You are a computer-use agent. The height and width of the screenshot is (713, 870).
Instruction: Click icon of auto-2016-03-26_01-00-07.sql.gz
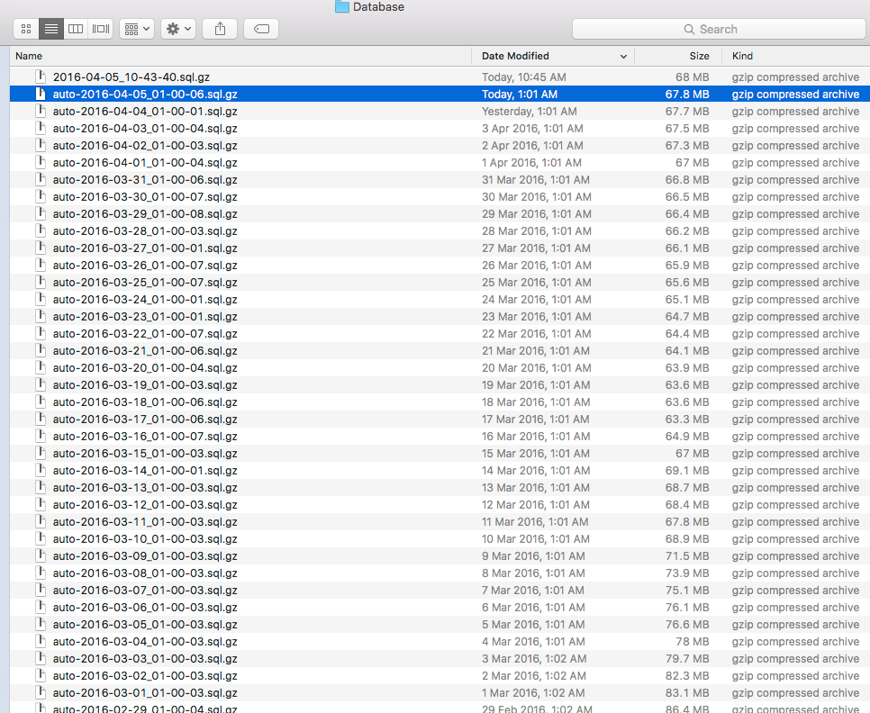click(x=41, y=265)
